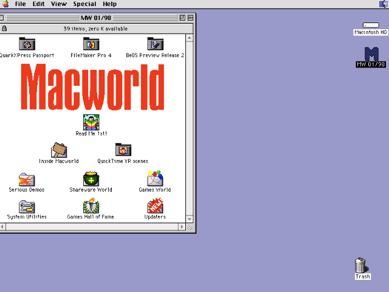Click the horizontal scrollbar right arrow
This screenshot has width=389, height=292.
tap(182, 227)
